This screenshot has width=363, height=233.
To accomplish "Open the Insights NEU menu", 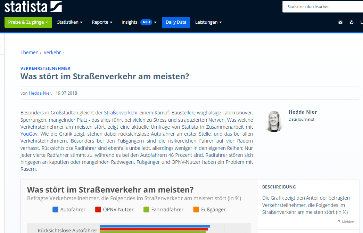I will (x=139, y=22).
